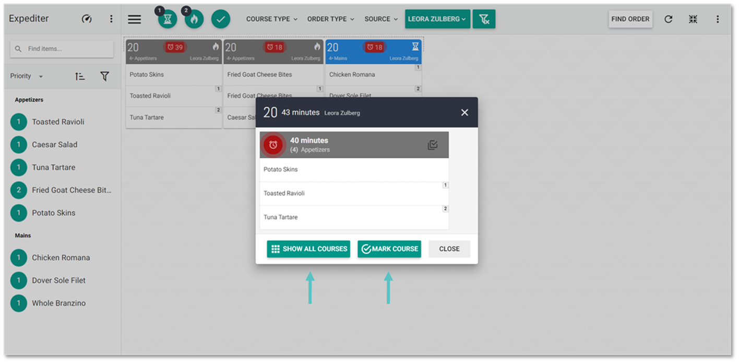Click the refresh icon in top bar
The height and width of the screenshot is (363, 739).
pos(668,19)
